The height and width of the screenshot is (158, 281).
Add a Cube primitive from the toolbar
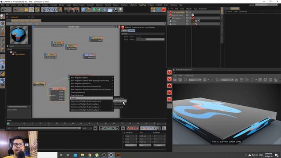pyautogui.click(x=84, y=10)
